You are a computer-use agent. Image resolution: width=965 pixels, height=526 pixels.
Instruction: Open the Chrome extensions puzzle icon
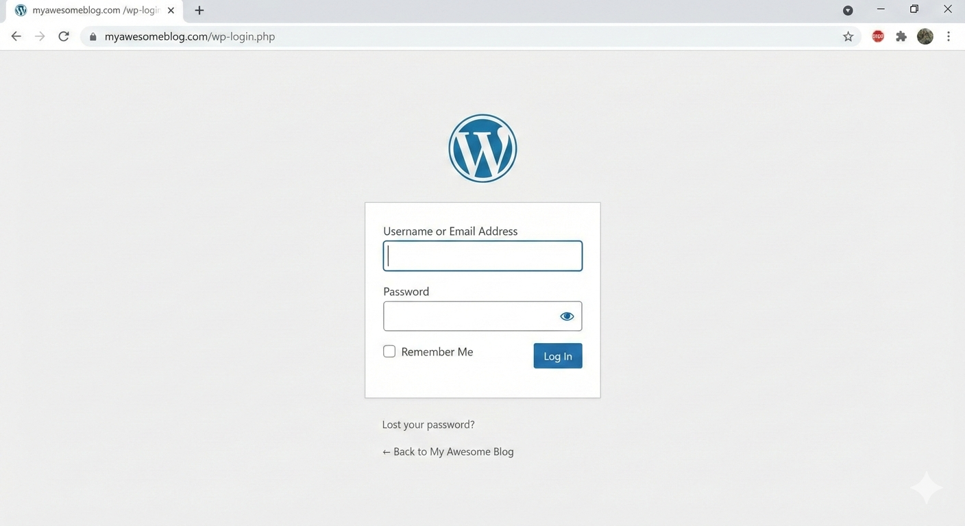coord(901,36)
